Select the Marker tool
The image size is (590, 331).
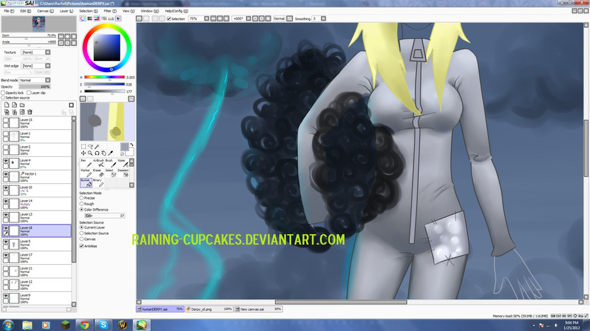click(86, 173)
